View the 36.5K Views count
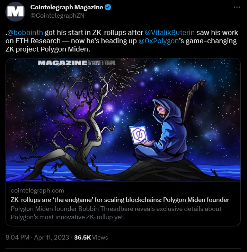The height and width of the screenshot is (252, 247). (x=91, y=237)
